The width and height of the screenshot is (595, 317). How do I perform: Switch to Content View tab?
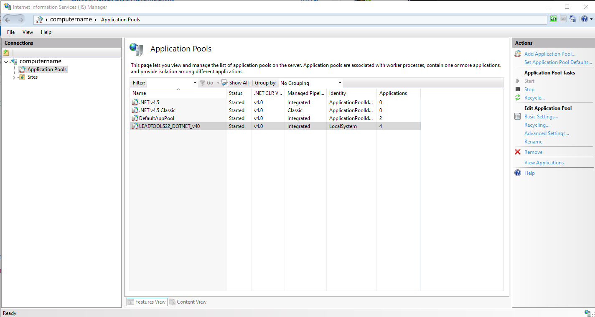[188, 302]
